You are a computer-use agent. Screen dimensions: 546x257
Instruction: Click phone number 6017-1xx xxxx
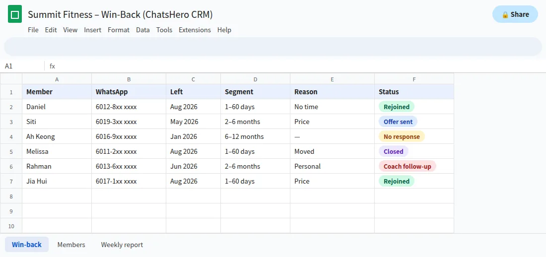(x=129, y=181)
